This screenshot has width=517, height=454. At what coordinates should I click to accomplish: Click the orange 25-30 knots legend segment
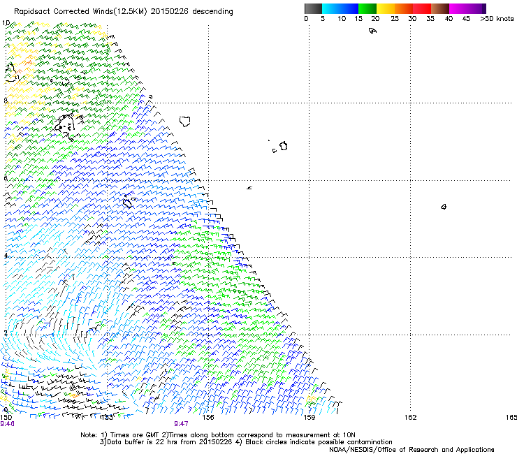404,8
